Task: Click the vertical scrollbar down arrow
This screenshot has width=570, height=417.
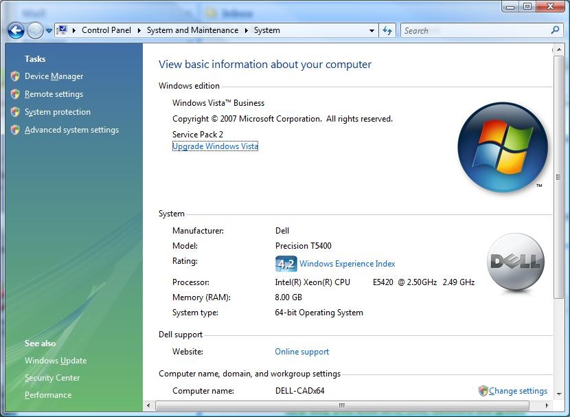Action: pyautogui.click(x=558, y=394)
